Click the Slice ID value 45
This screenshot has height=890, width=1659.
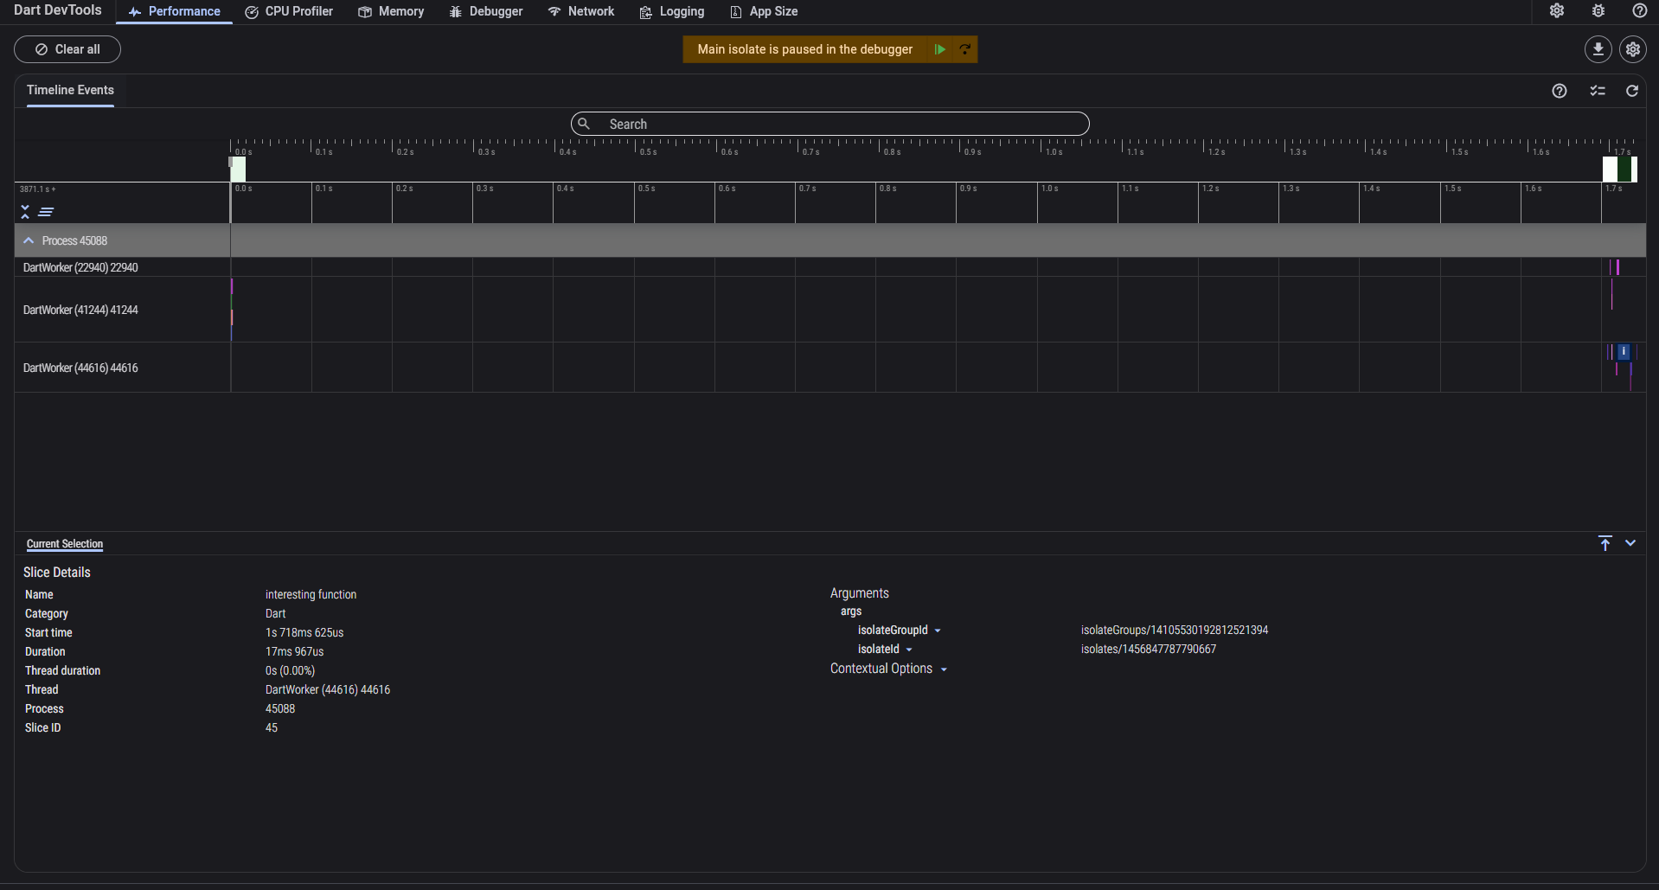(x=272, y=727)
